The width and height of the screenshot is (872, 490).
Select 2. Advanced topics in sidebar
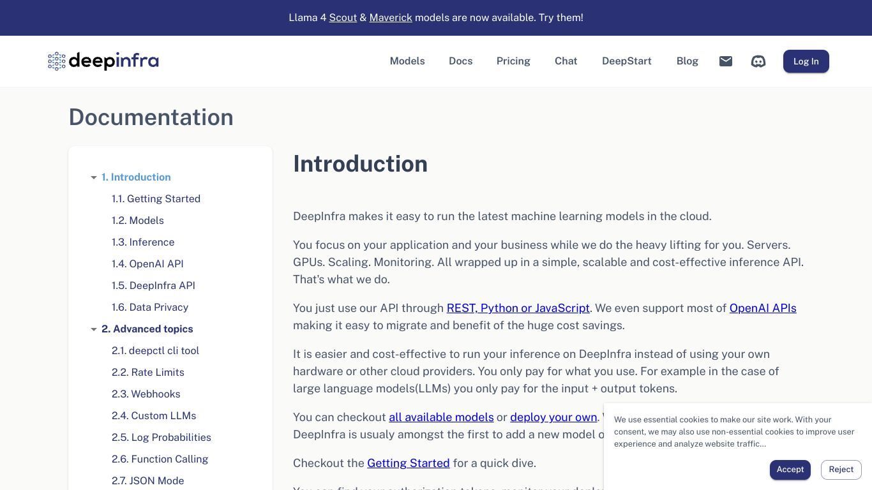tap(147, 329)
